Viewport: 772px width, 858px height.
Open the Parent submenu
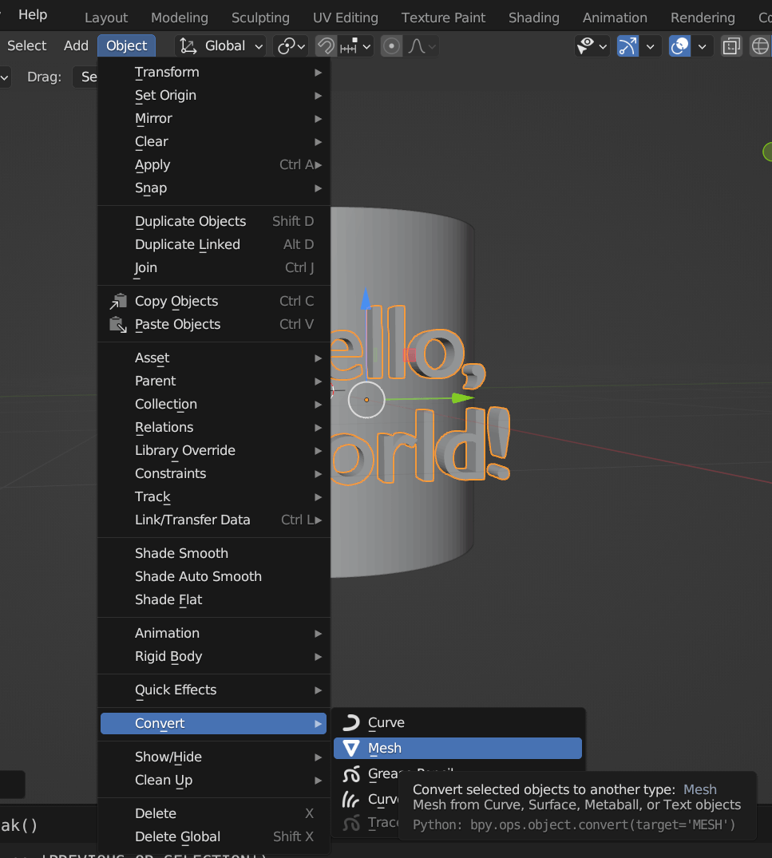(213, 381)
